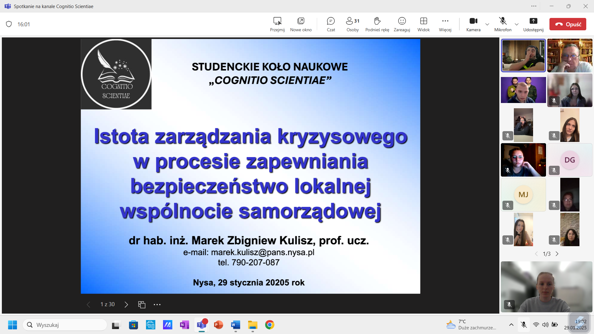Open Wi-Fi network settings in tray
Screen dimensions: 594x334
click(536, 325)
